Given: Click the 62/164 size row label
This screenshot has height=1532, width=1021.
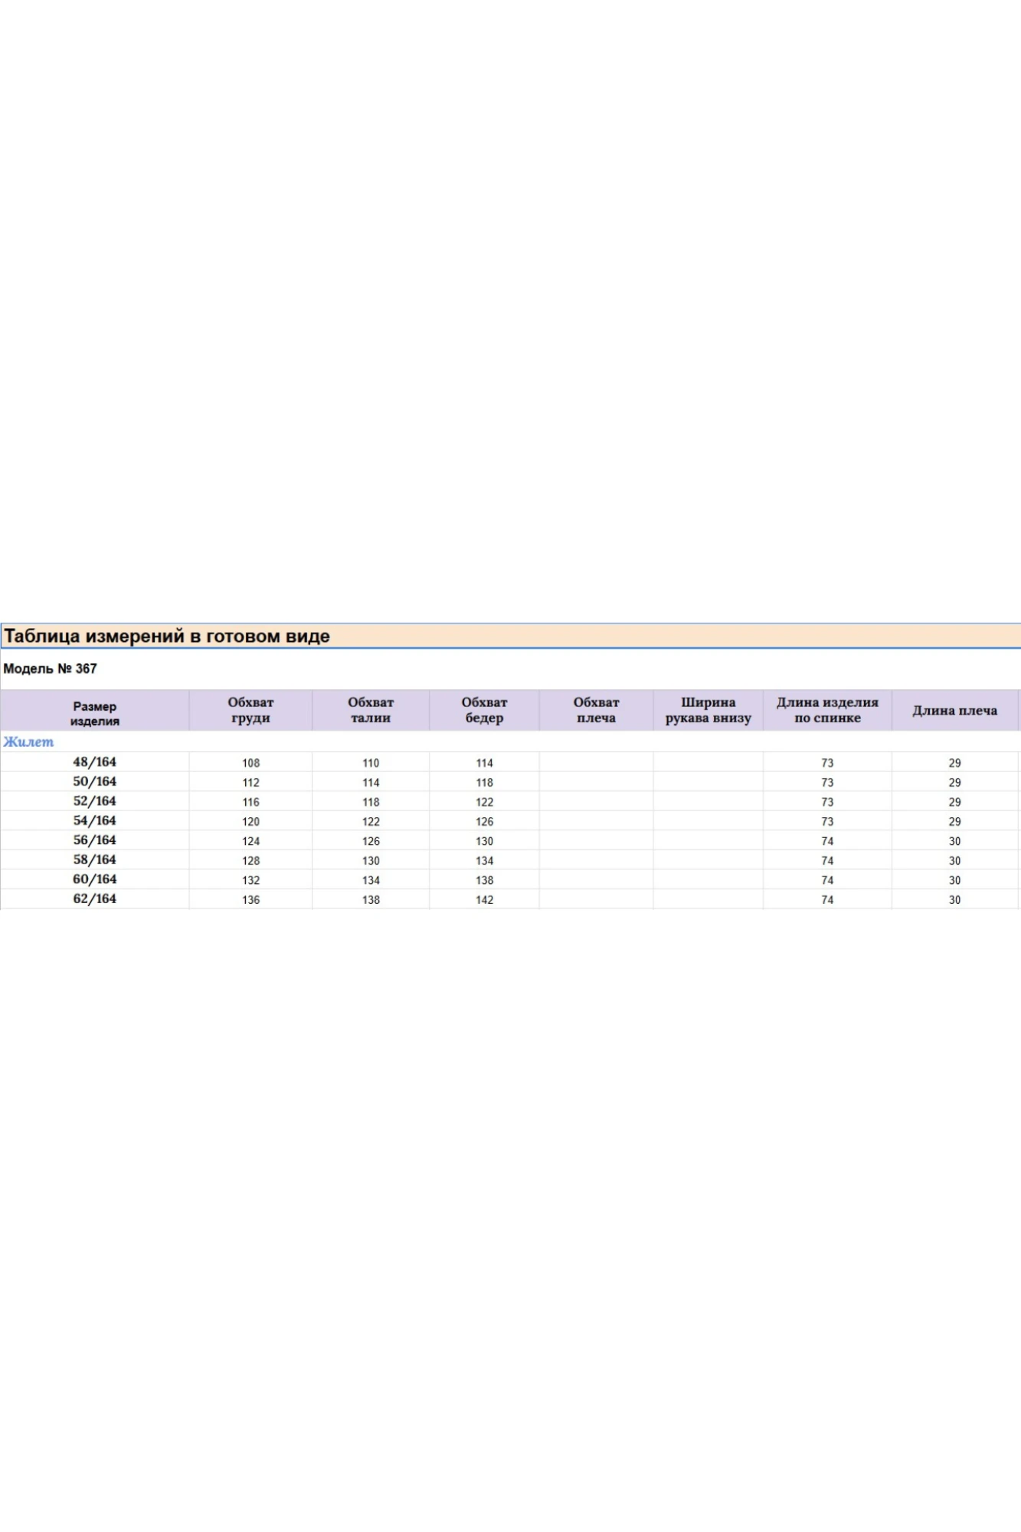Looking at the screenshot, I should pyautogui.click(x=95, y=899).
